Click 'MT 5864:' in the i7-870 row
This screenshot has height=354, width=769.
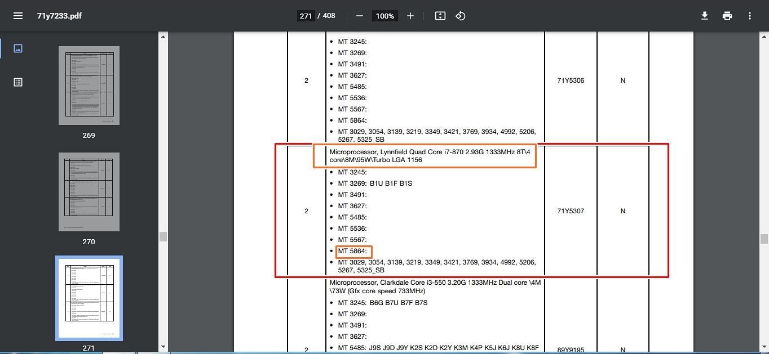(352, 251)
